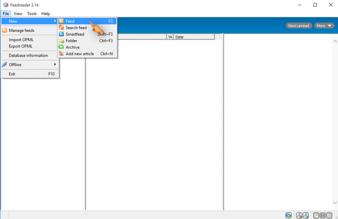
Task: Click the Feedreader application icon in title bar
Action: [x=6, y=5]
